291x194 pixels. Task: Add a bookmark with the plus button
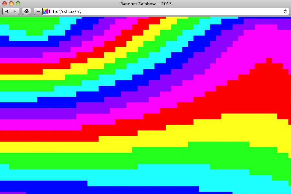pyautogui.click(x=38, y=12)
